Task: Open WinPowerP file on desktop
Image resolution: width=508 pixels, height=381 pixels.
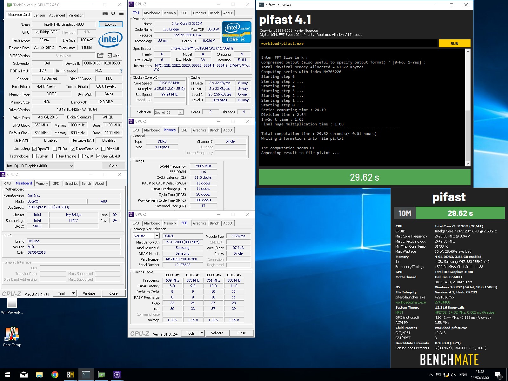Action: point(12,306)
